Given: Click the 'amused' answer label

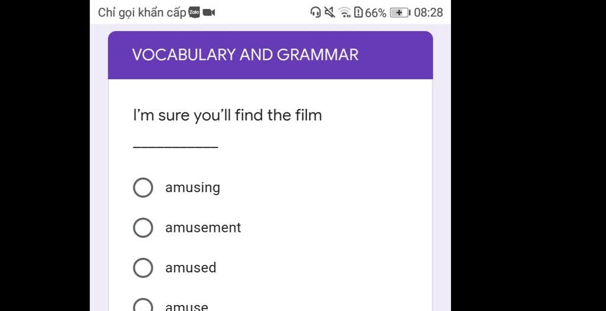Looking at the screenshot, I should pyautogui.click(x=191, y=268).
